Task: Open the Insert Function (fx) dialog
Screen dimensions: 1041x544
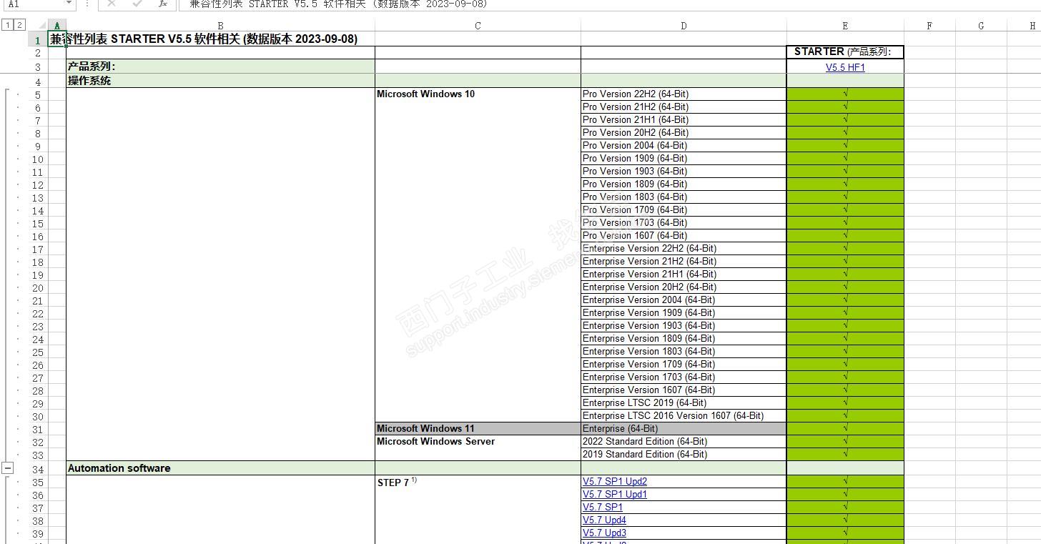Action: (163, 4)
